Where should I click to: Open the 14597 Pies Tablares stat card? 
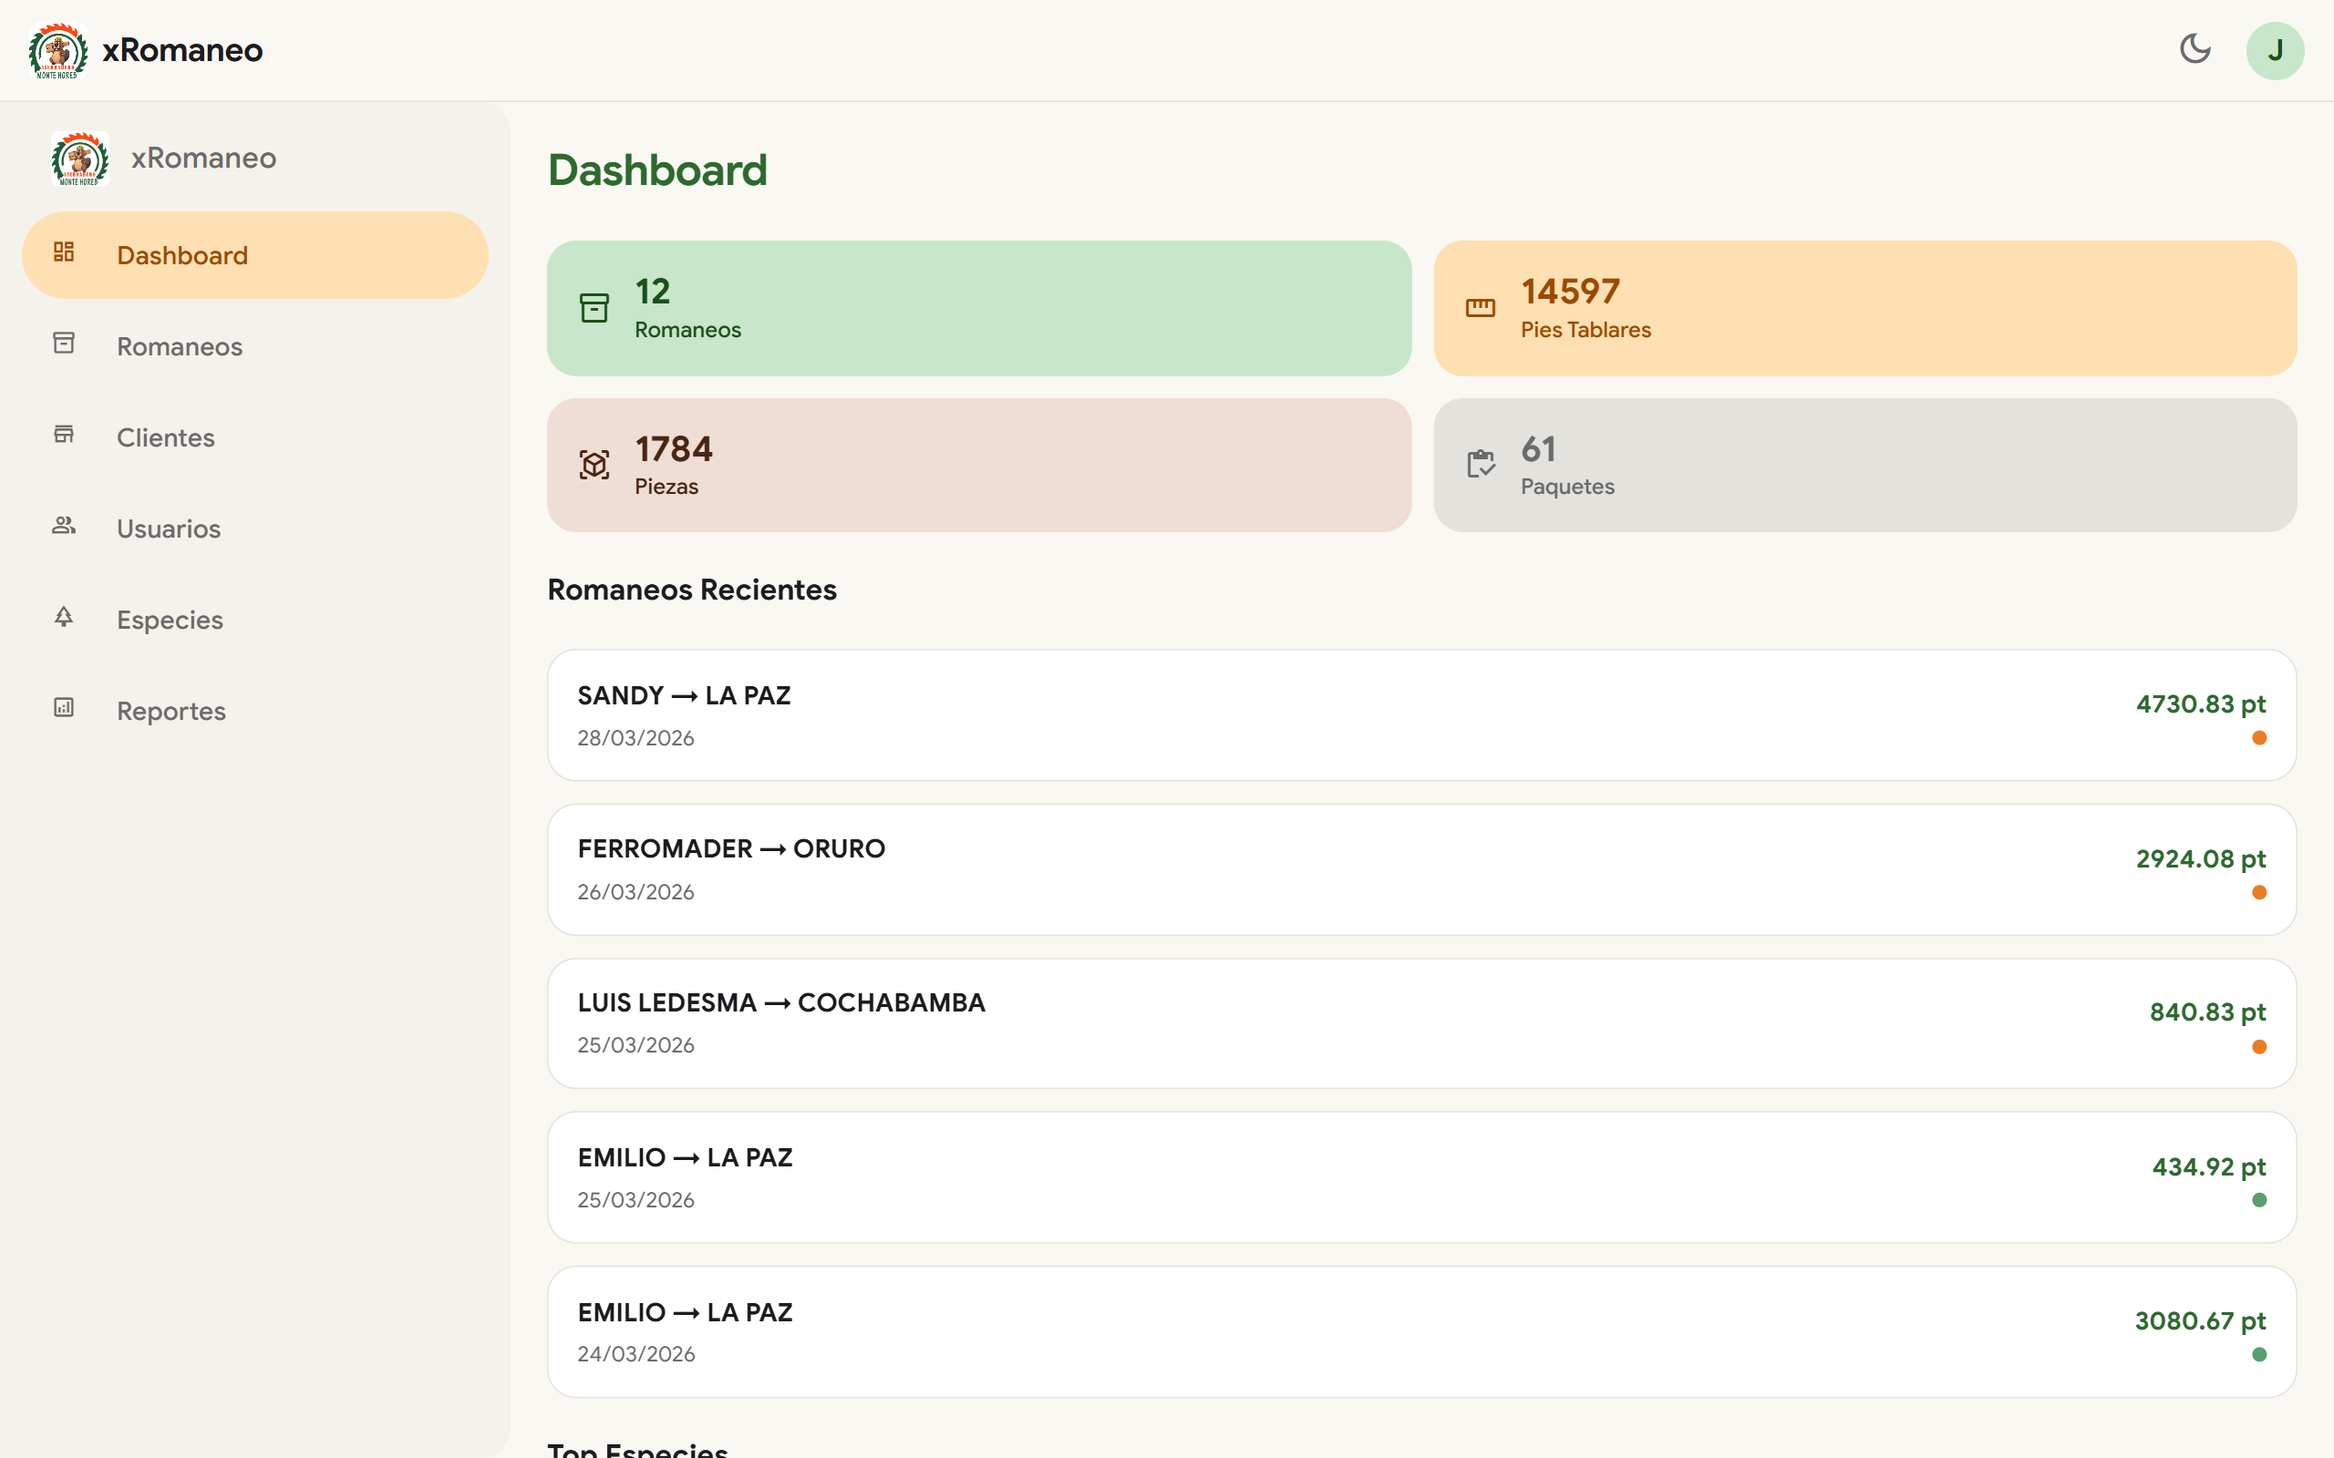(1864, 309)
